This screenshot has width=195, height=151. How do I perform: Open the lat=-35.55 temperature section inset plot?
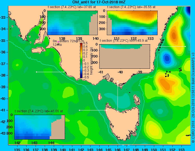pyautogui.click(x=132, y=23)
